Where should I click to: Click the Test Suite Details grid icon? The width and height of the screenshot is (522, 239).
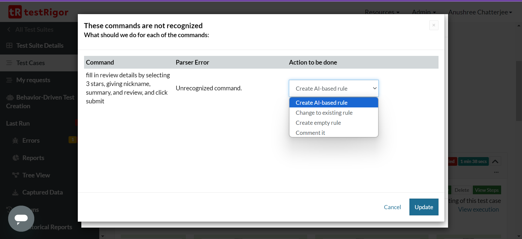pos(9,46)
